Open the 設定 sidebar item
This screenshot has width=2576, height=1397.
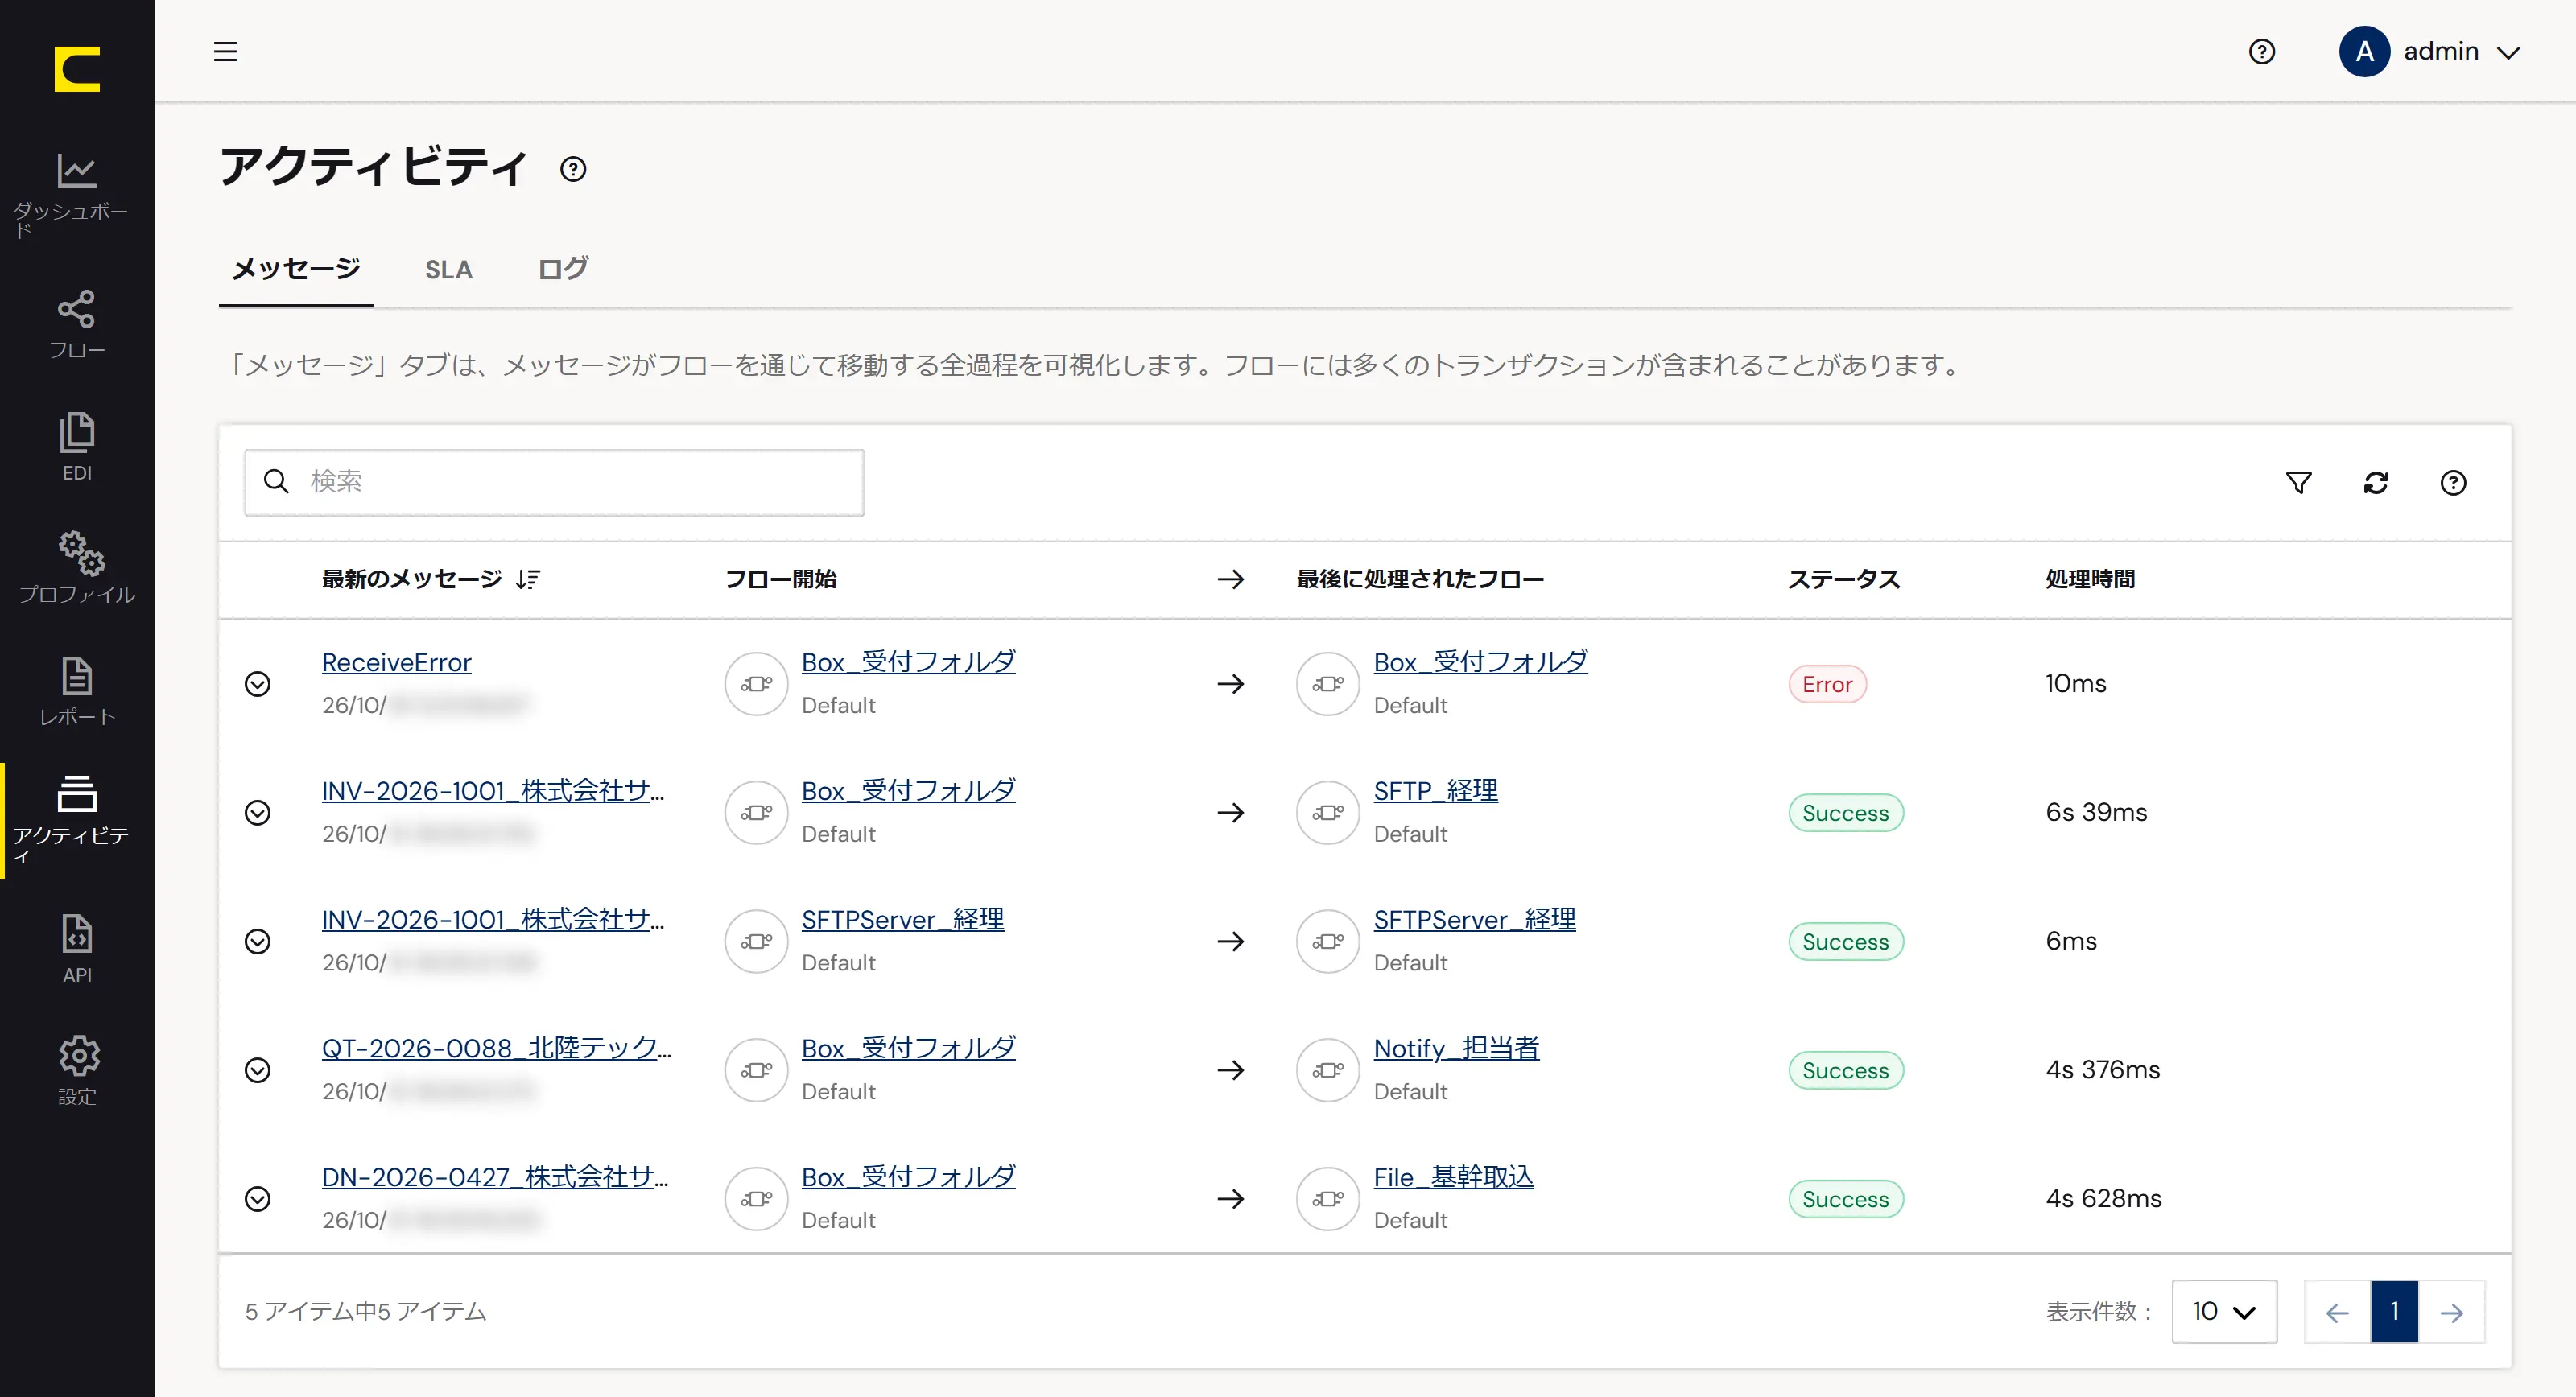pyautogui.click(x=77, y=1070)
